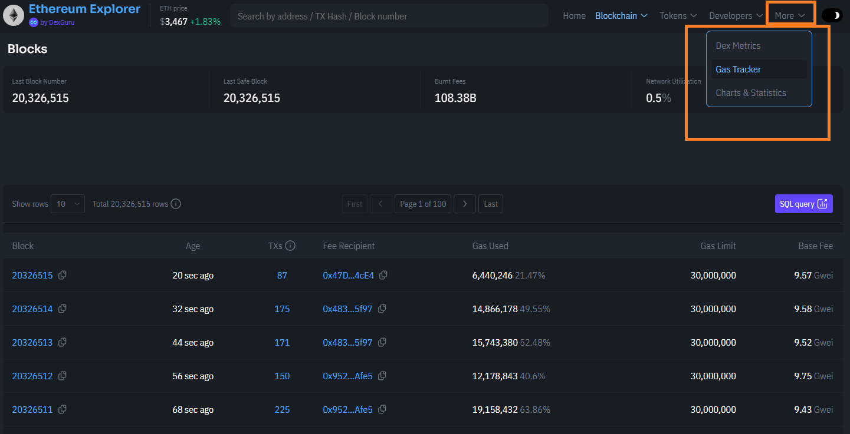Toggle dark/light theme switch
Viewport: 850px width, 434px height.
(832, 16)
